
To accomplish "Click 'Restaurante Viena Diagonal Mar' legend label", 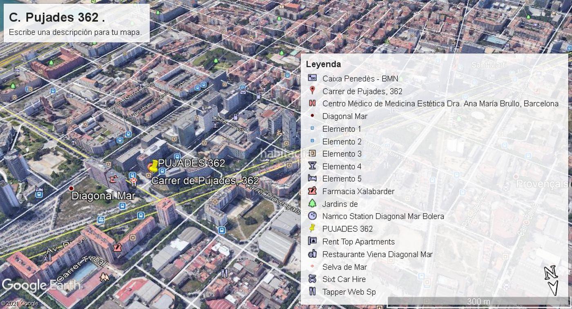I will coord(378,254).
